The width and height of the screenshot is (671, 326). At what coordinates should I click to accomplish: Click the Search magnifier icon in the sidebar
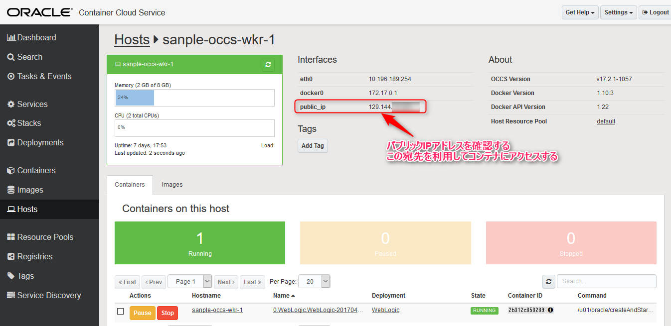tap(11, 57)
